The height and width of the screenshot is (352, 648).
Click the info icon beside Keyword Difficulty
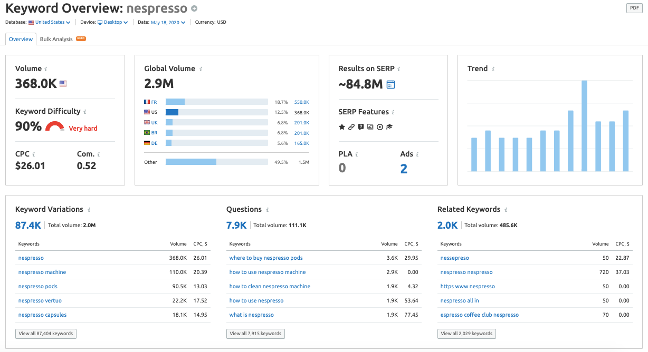85,112
